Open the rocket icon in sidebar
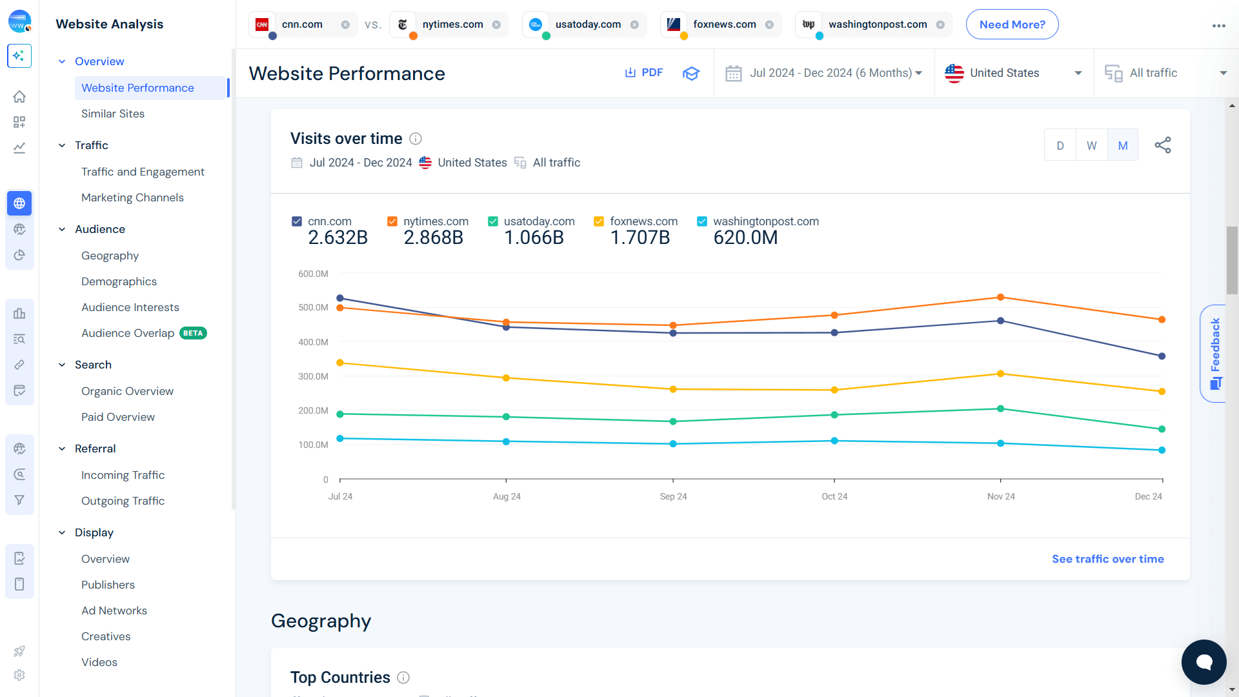Viewport: 1239px width, 697px height. point(19,651)
